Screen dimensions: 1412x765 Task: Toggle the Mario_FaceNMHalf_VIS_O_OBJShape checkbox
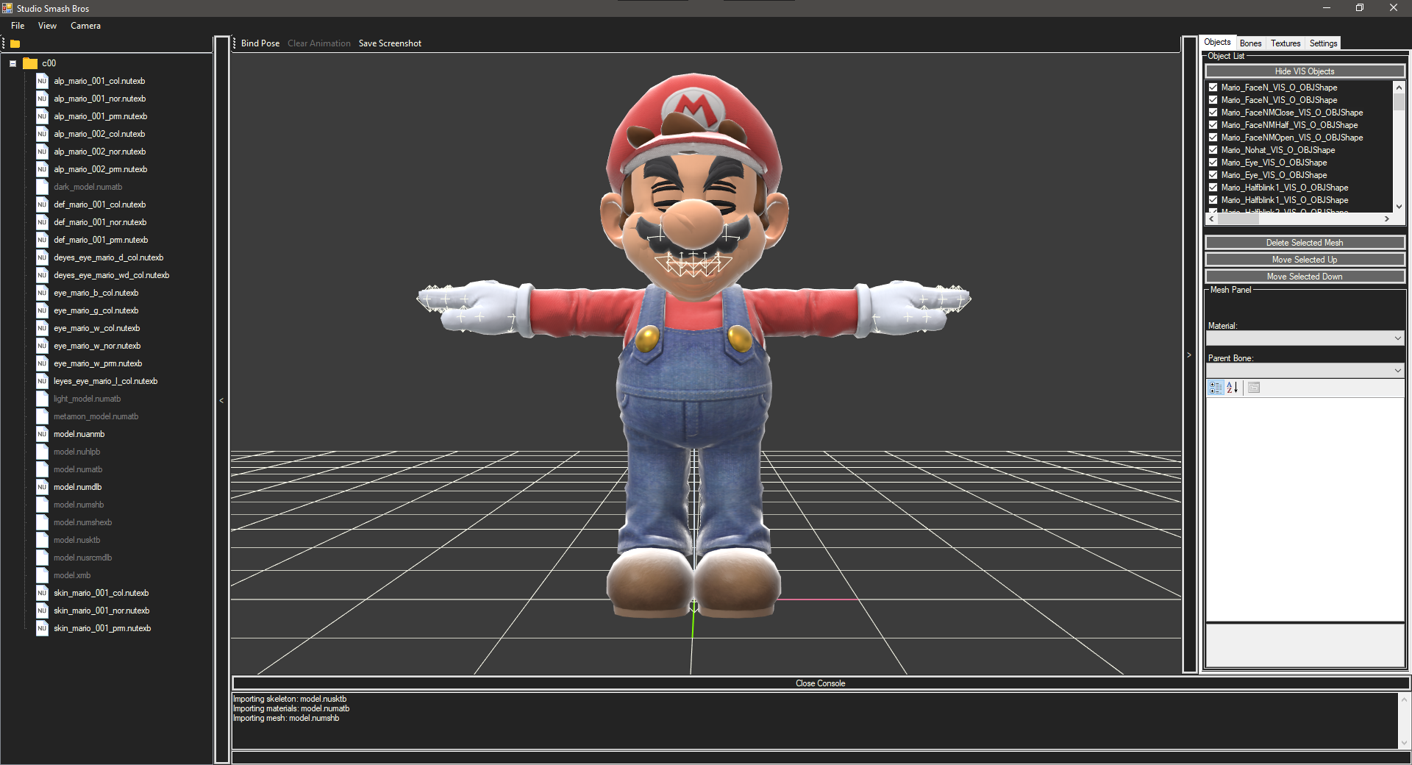pos(1213,125)
